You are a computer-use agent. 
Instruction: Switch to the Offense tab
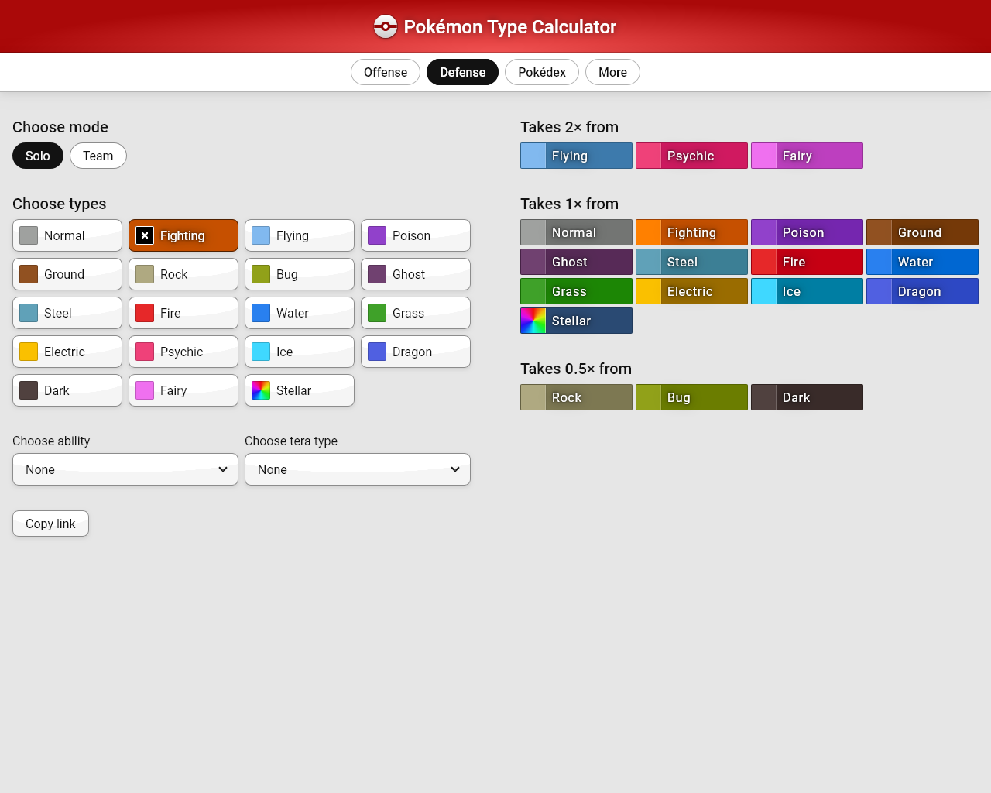386,72
